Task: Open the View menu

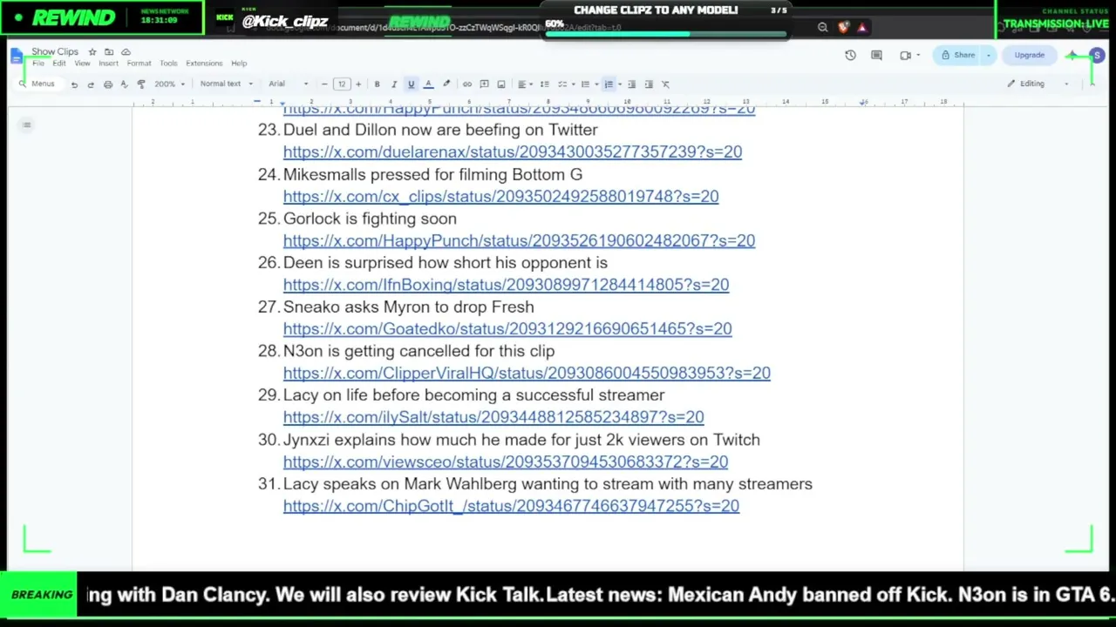Action: (x=82, y=64)
